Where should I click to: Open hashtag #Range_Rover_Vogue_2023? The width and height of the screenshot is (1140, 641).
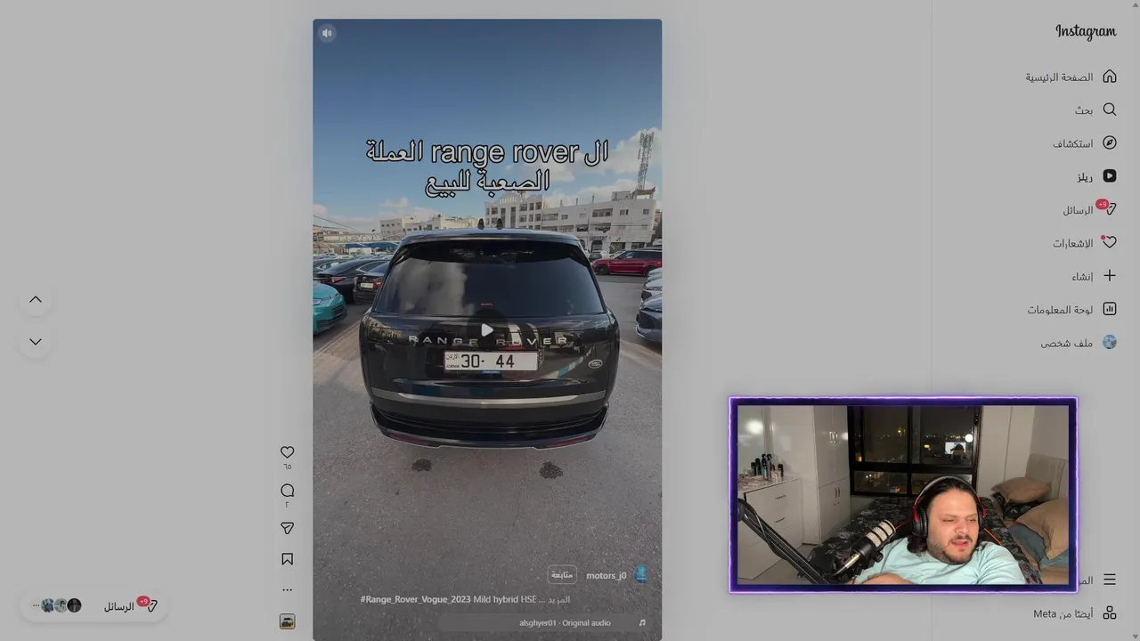415,599
